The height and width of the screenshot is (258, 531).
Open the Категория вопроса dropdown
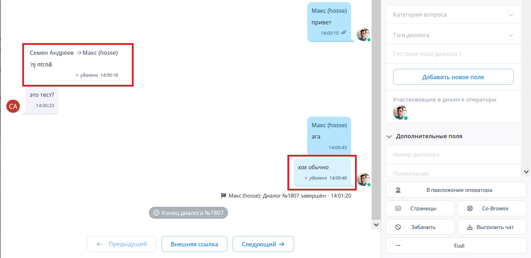(x=453, y=15)
